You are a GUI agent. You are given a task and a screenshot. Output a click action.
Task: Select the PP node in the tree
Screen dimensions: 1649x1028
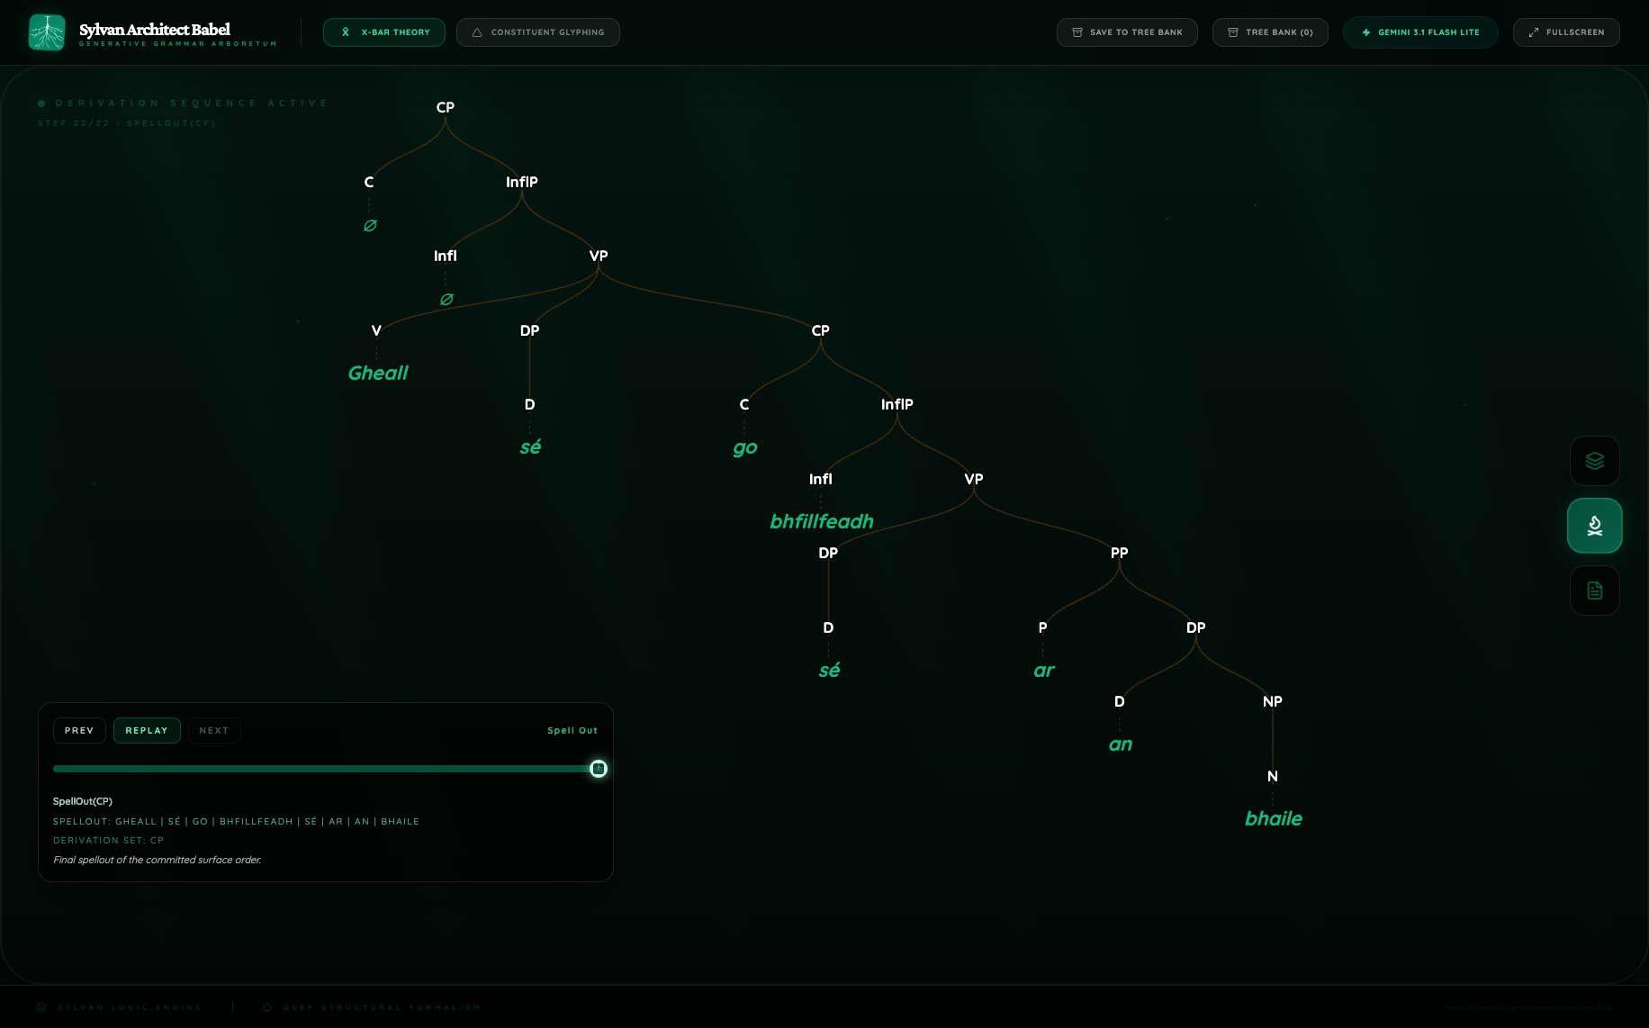[x=1119, y=553]
